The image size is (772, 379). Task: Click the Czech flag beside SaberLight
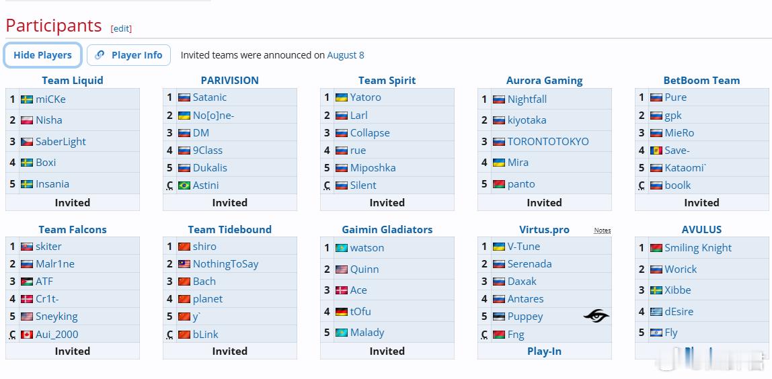point(27,142)
